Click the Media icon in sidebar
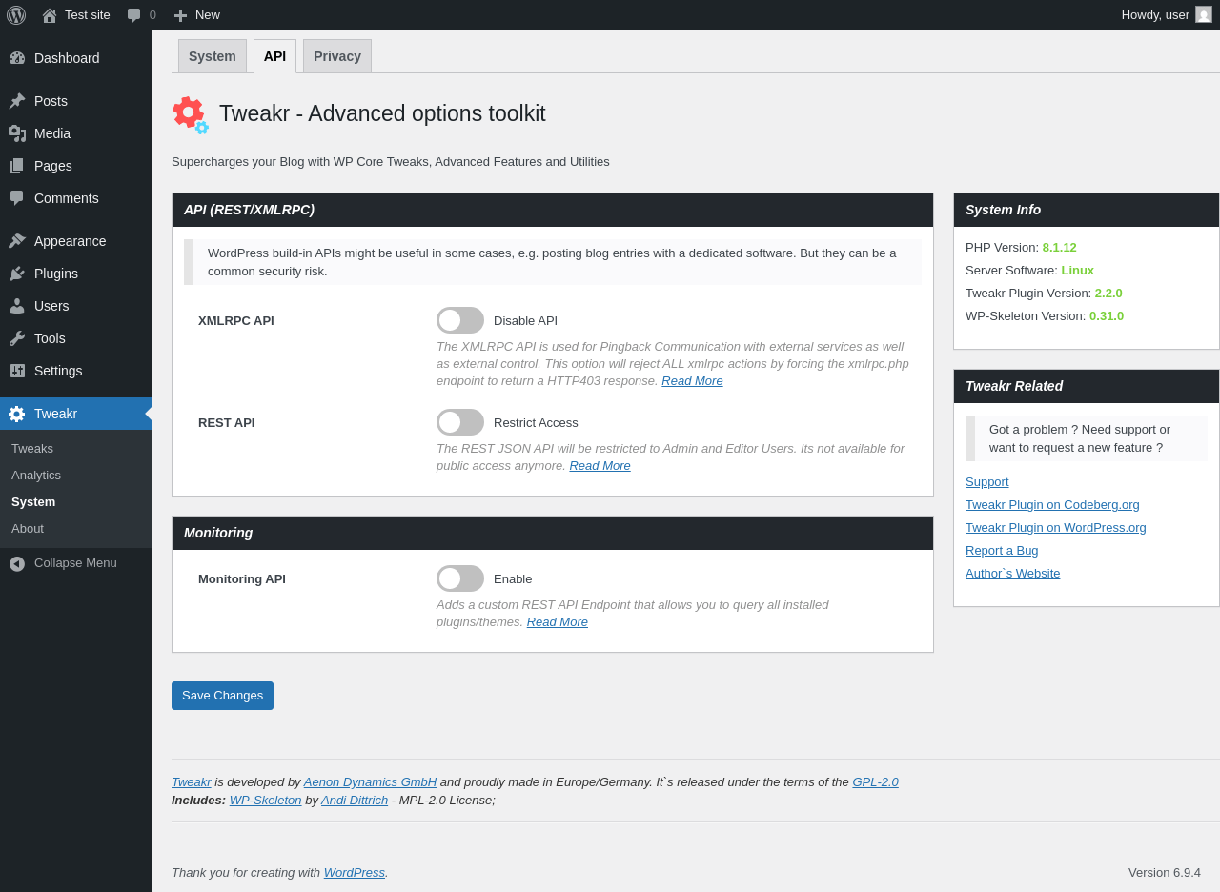The height and width of the screenshot is (892, 1220). coord(17,133)
